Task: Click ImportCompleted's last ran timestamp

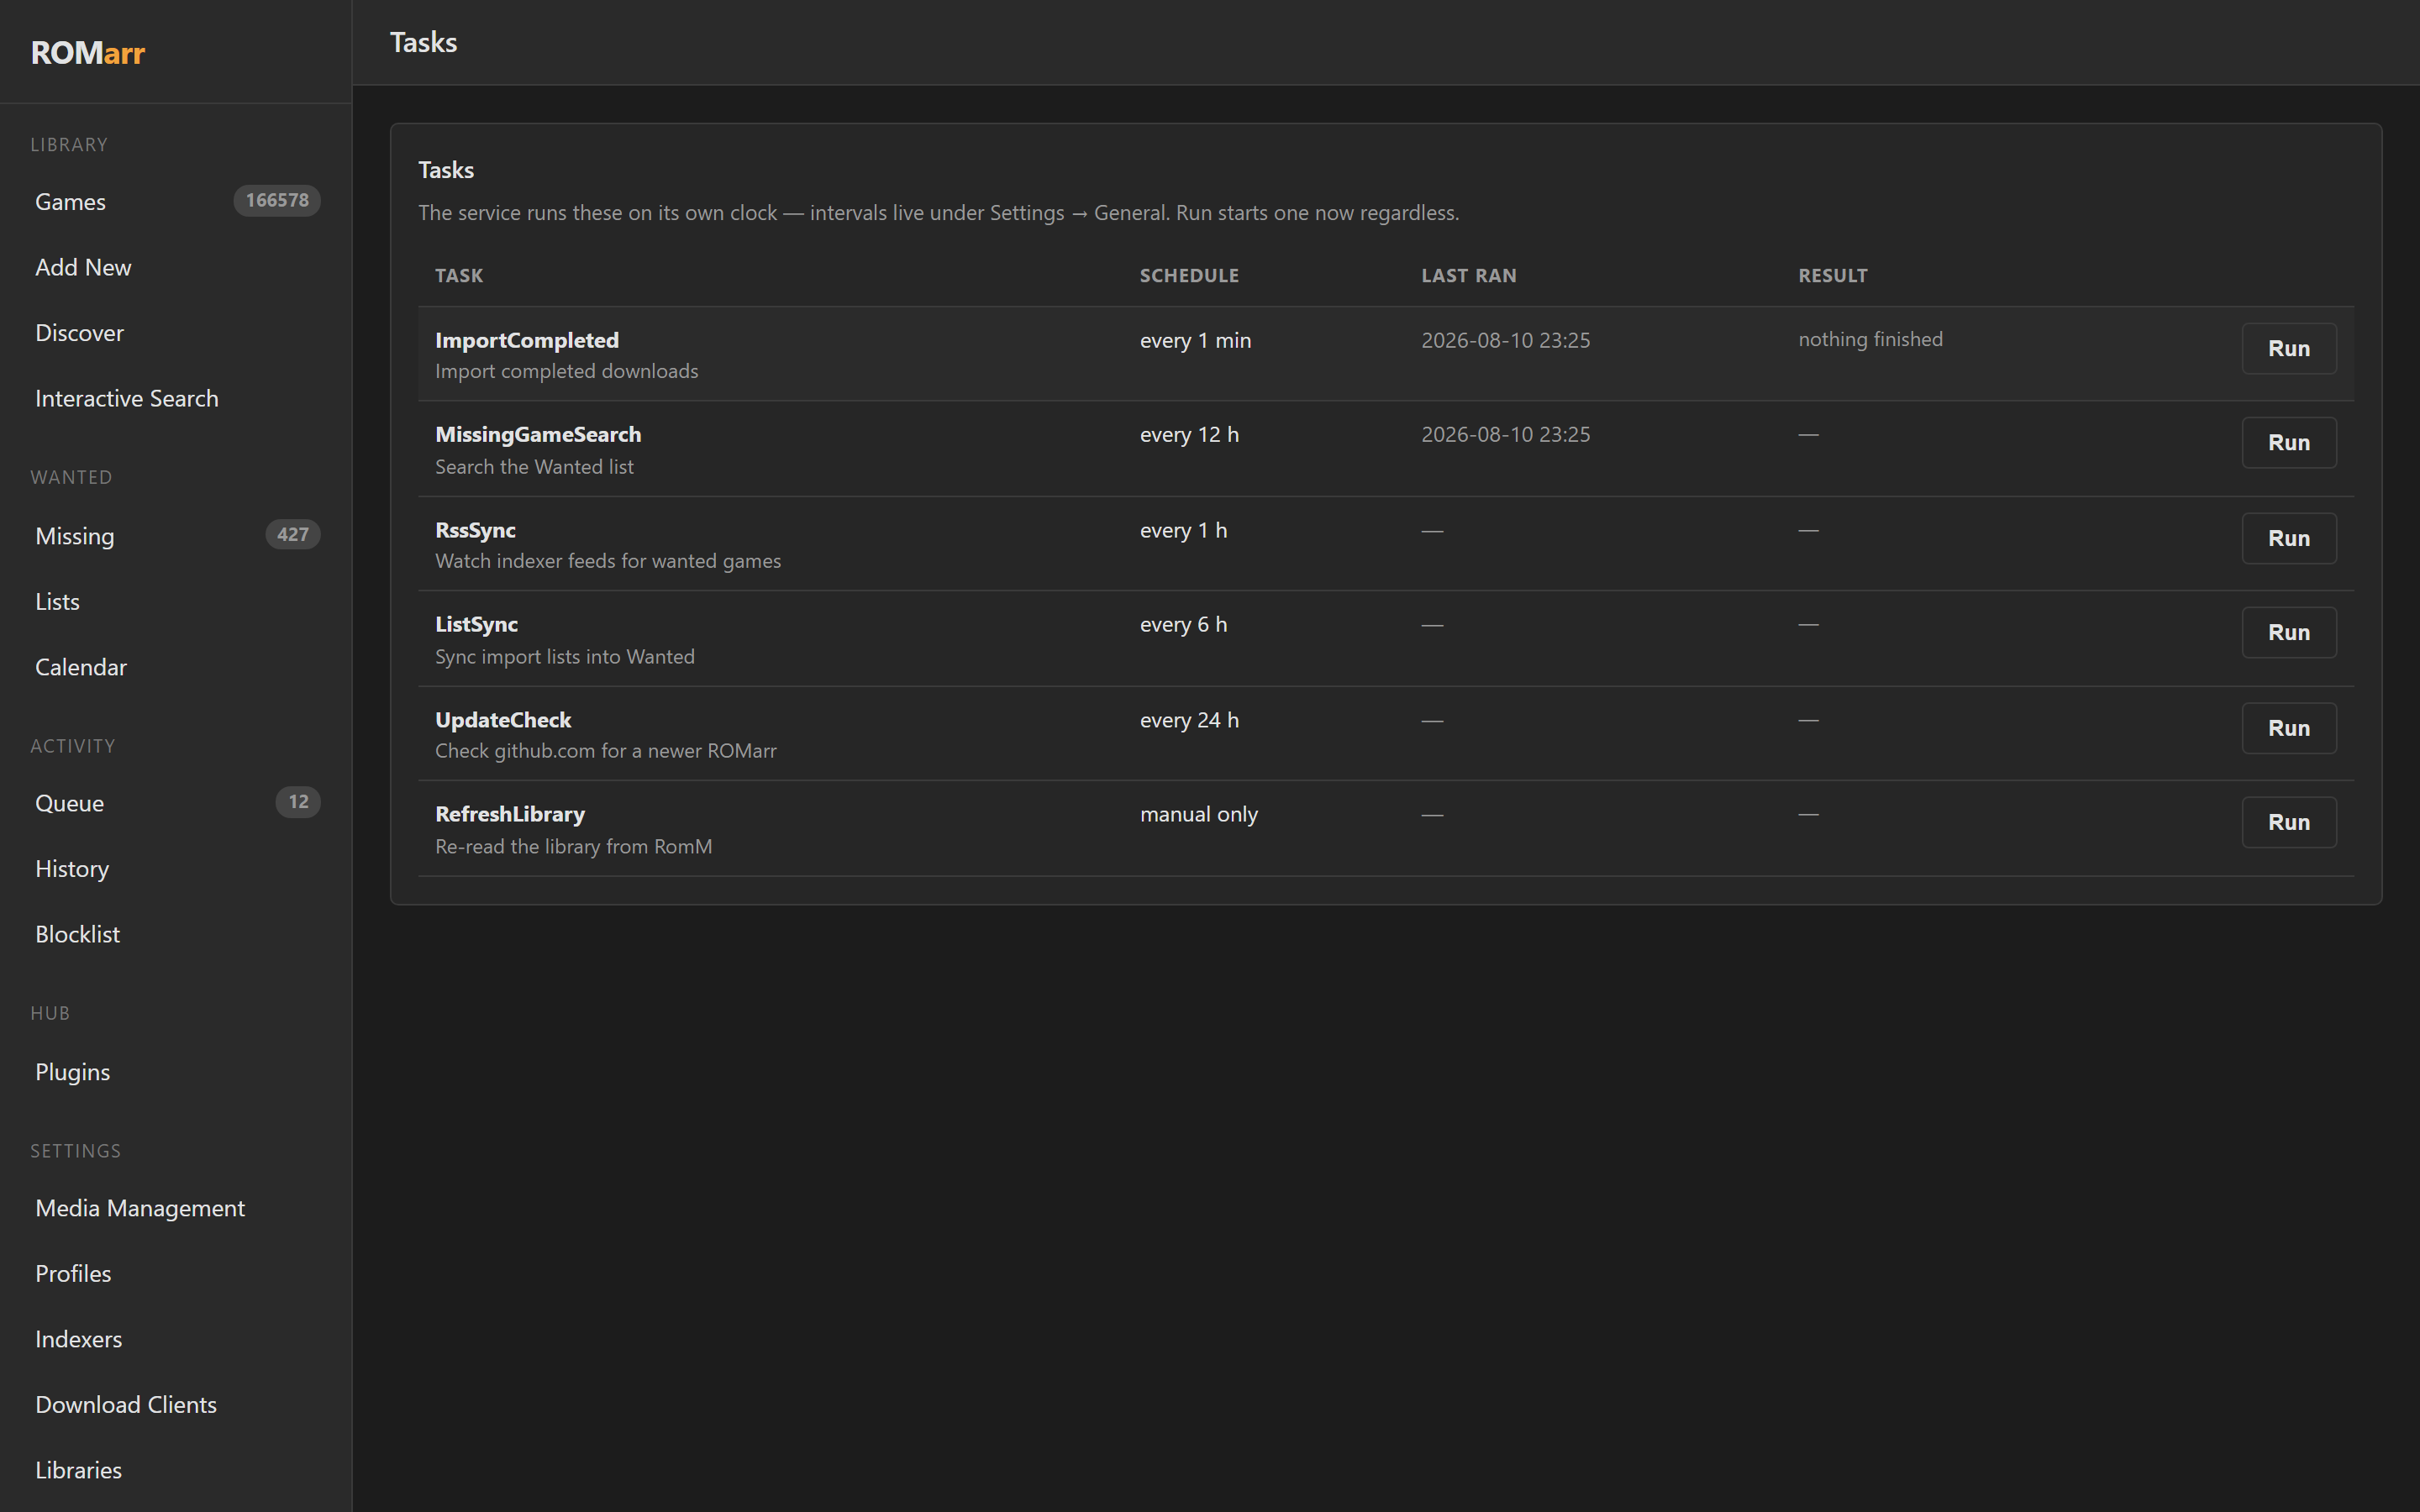Action: tap(1505, 340)
